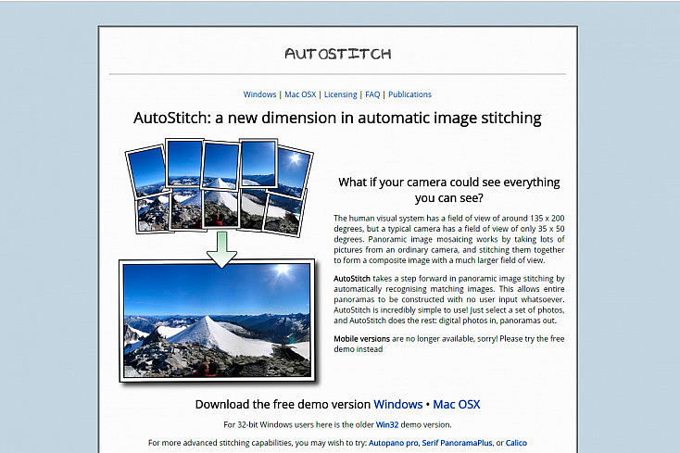
Task: Click the text 'For more advanced stitching capabilities'
Action: (x=220, y=443)
